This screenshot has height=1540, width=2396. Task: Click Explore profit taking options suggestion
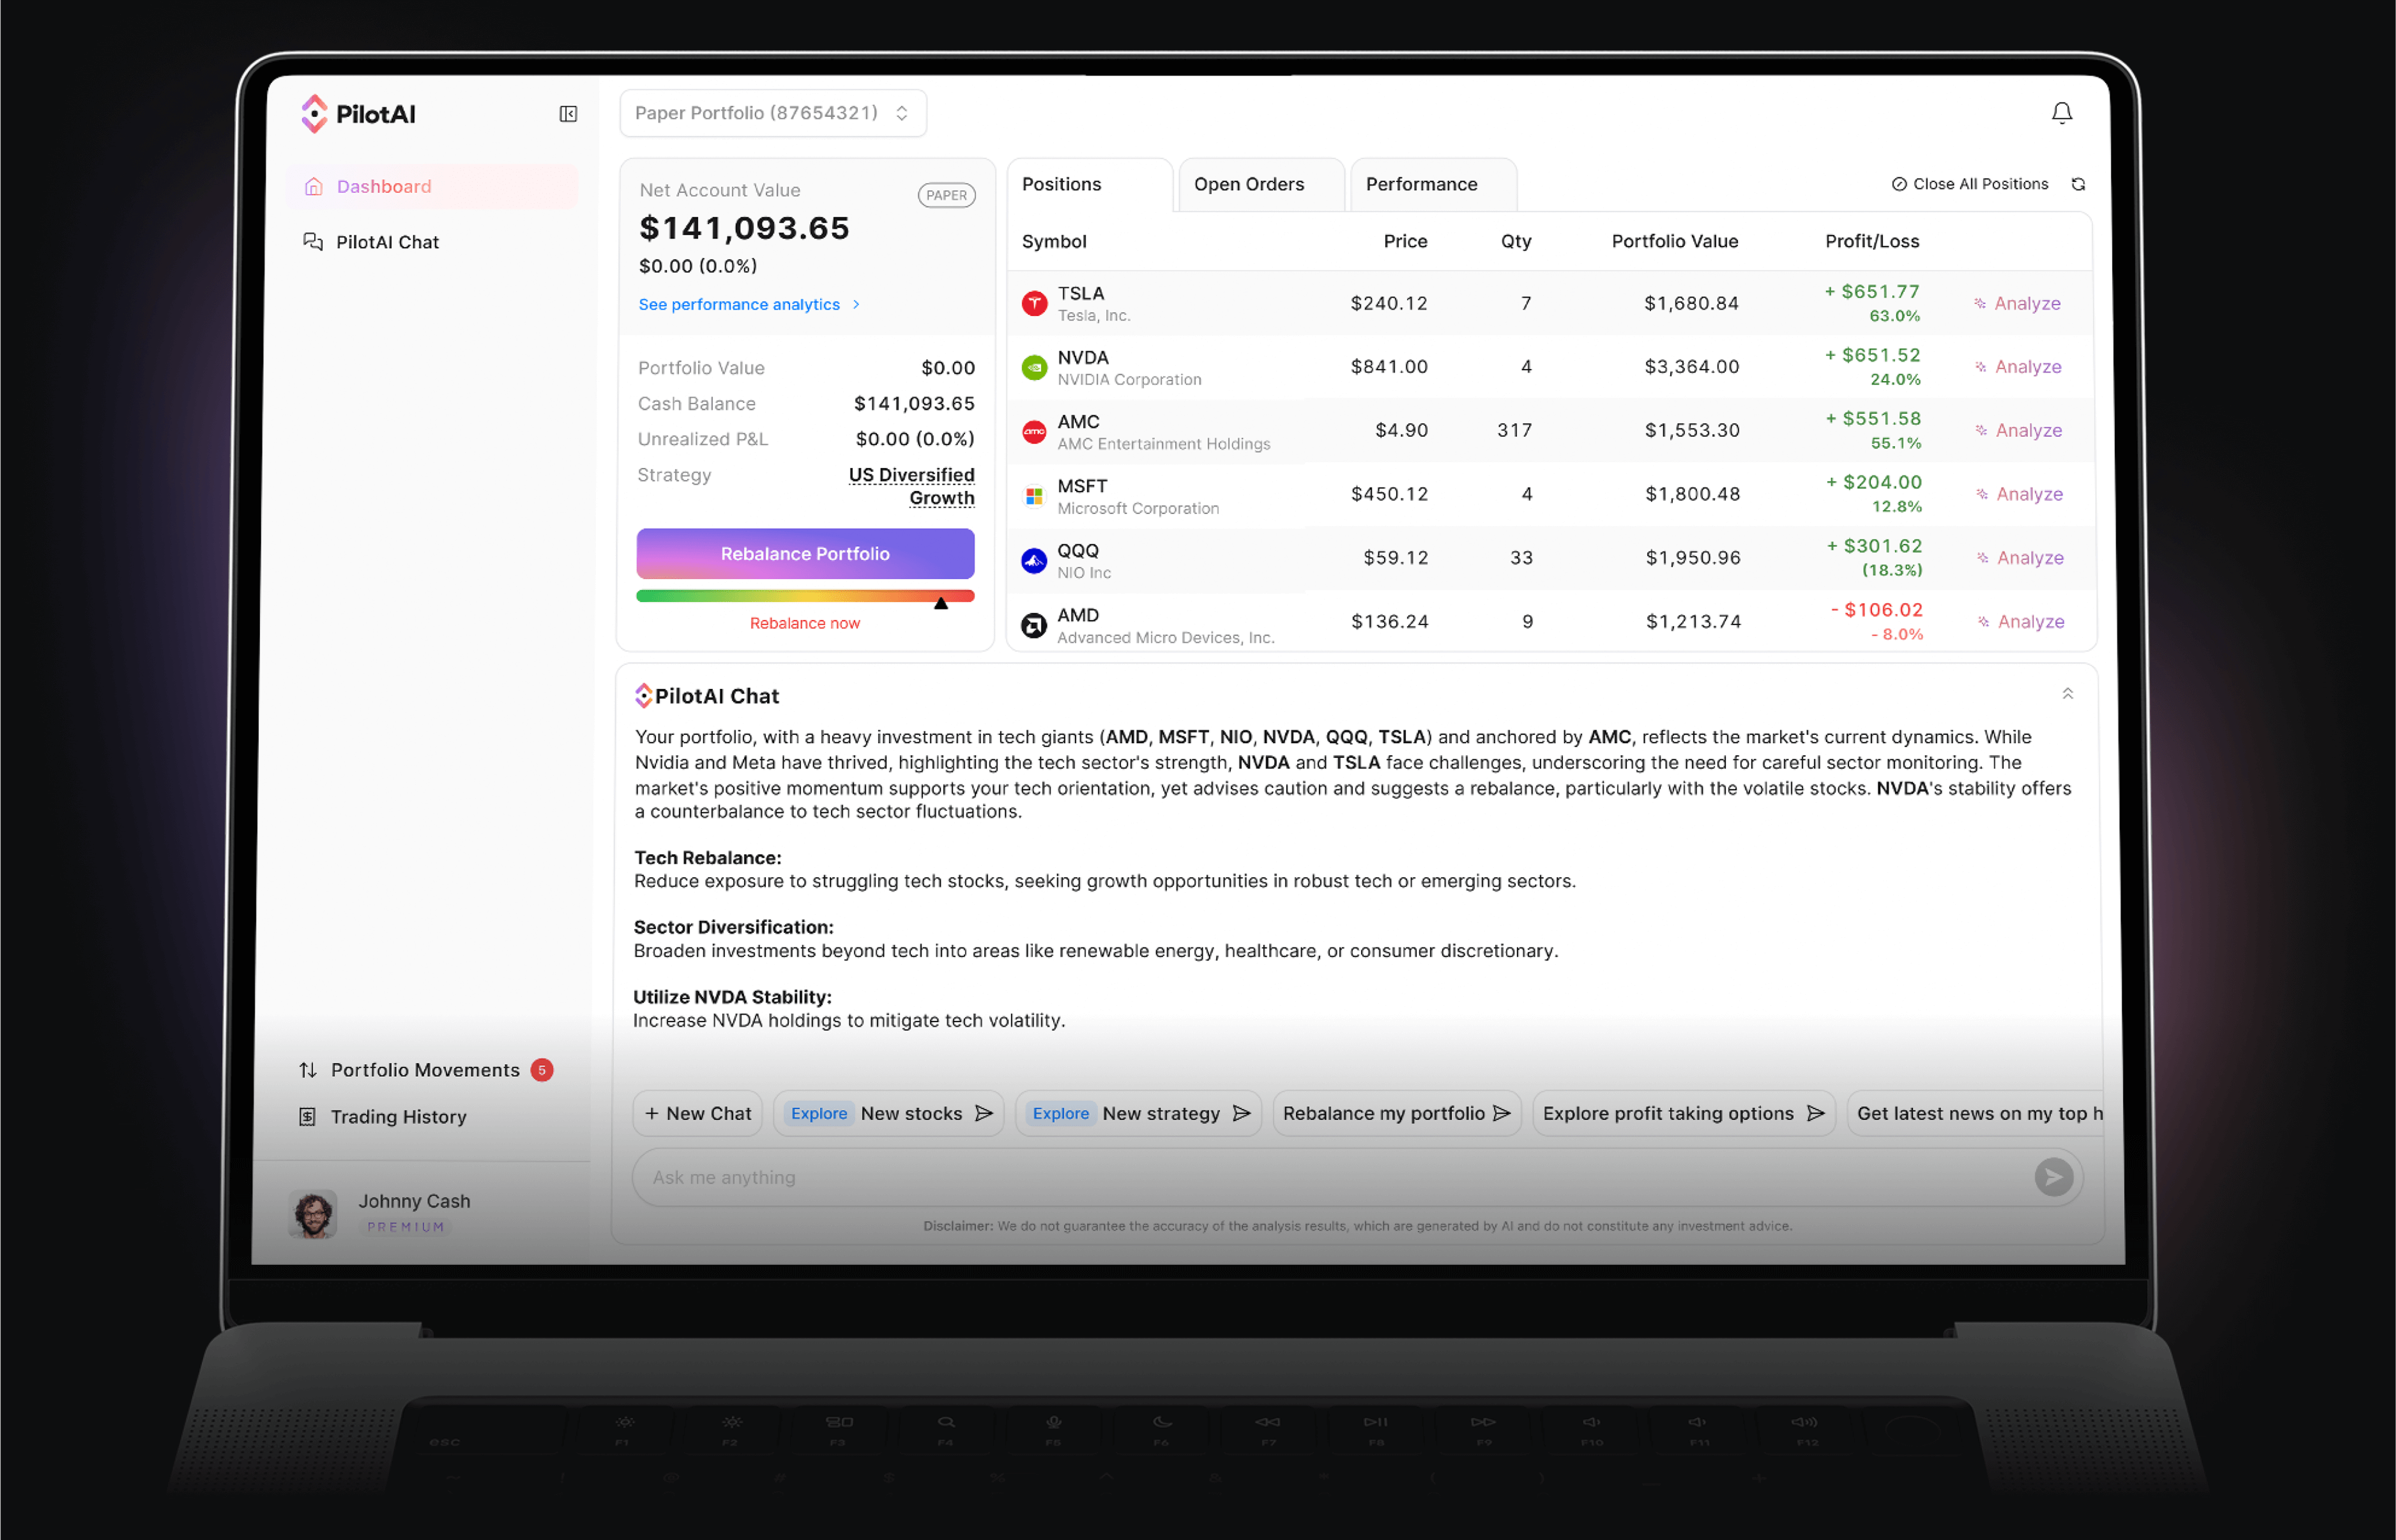[x=1684, y=1113]
